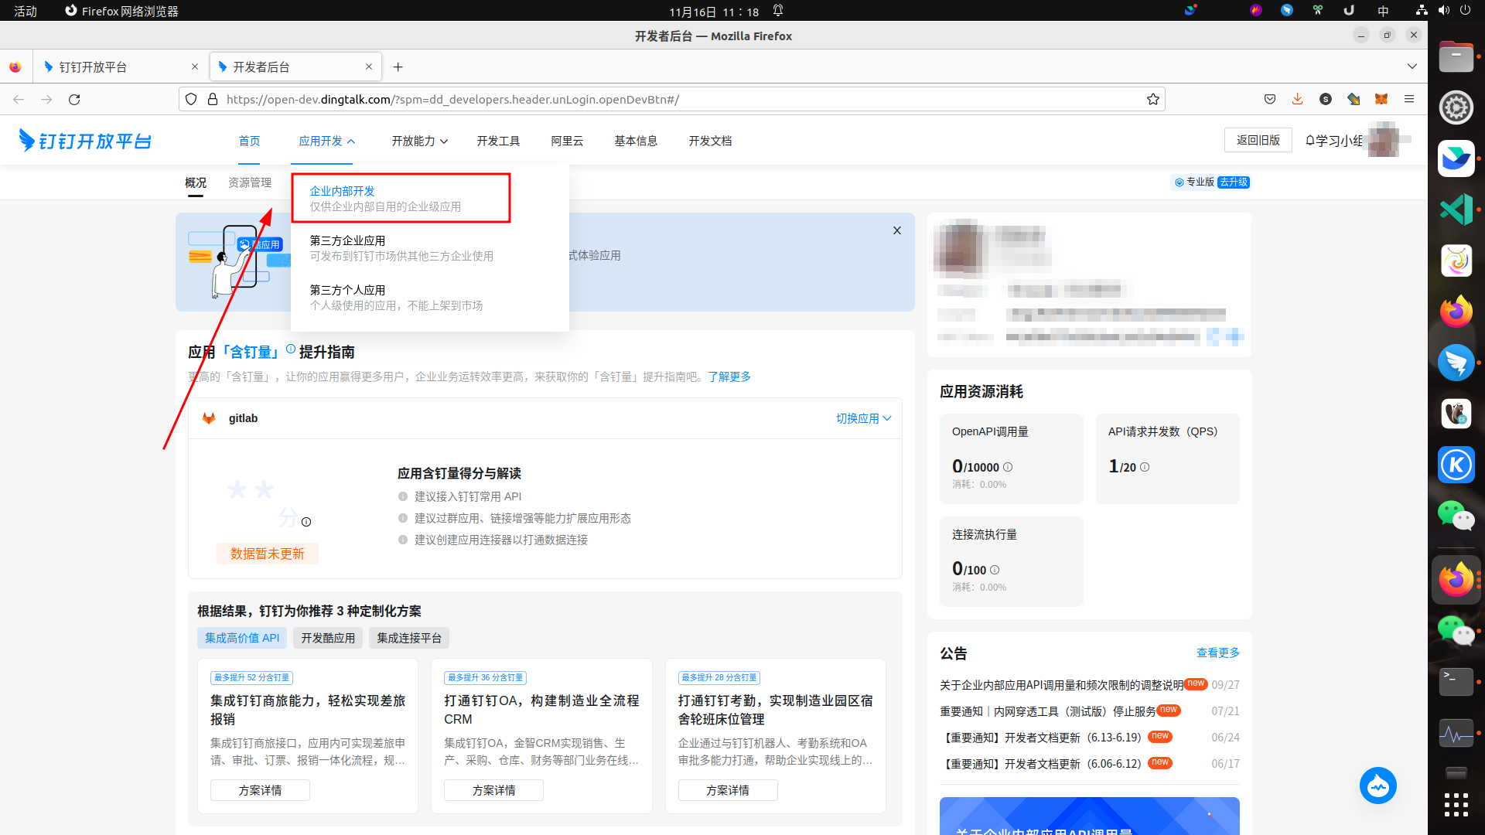The image size is (1485, 835).
Task: Open the floating customer-service chat icon
Action: click(1377, 786)
